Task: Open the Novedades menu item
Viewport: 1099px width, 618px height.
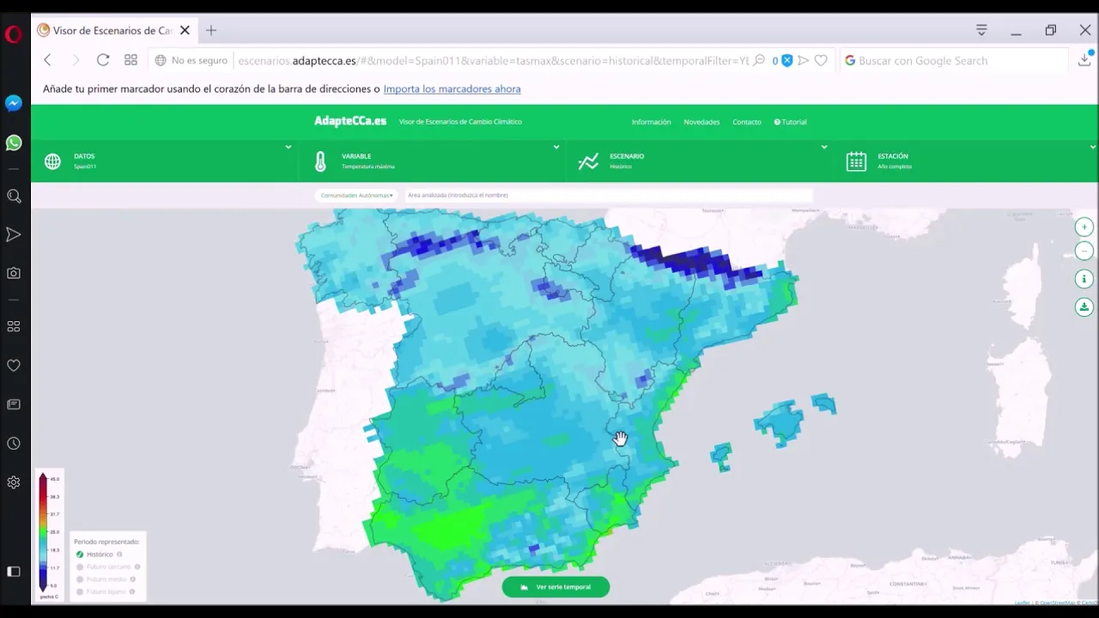Action: click(x=701, y=122)
